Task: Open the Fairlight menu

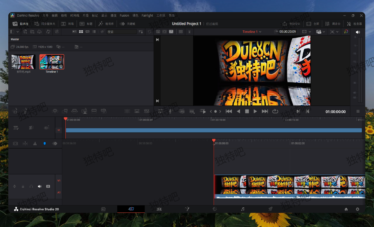Action: pos(147,16)
